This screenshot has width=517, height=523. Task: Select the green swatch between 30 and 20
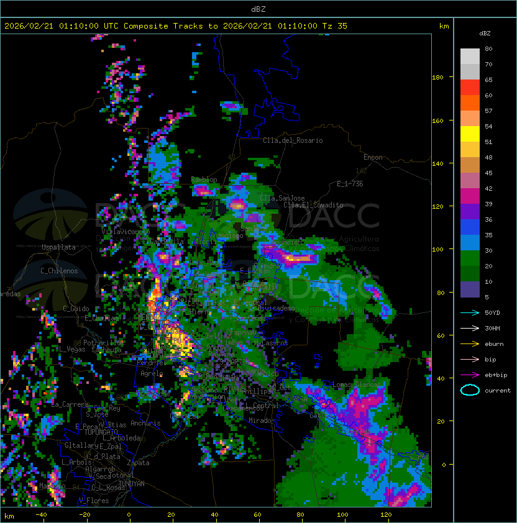(470, 258)
